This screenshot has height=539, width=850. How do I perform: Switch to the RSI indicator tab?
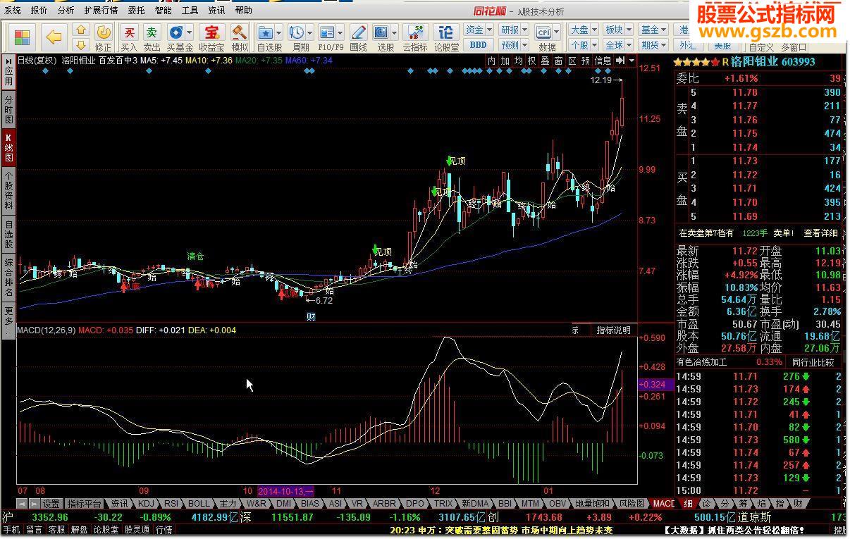pos(171,504)
